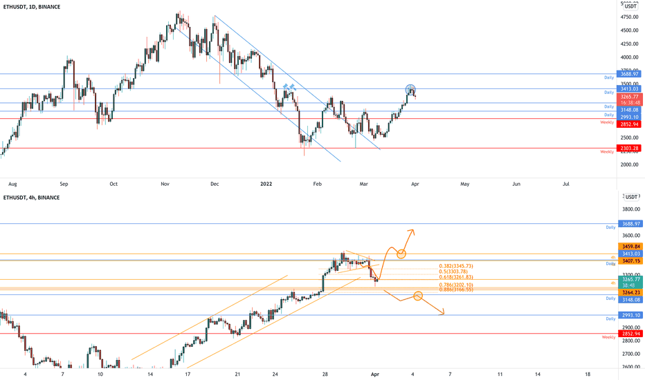
Task: Click the orange 3459.84 price label
Action: click(x=630, y=247)
